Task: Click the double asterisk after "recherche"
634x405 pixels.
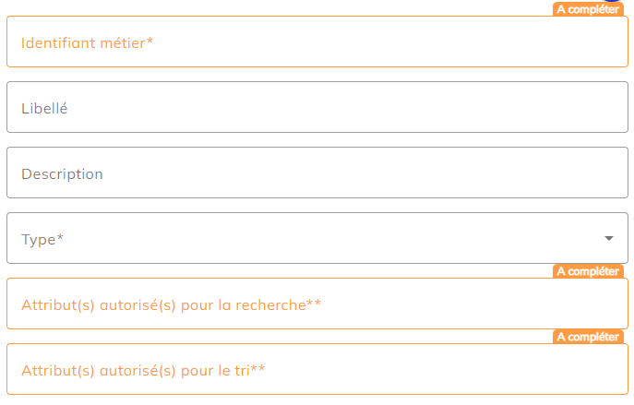Action: (315, 303)
